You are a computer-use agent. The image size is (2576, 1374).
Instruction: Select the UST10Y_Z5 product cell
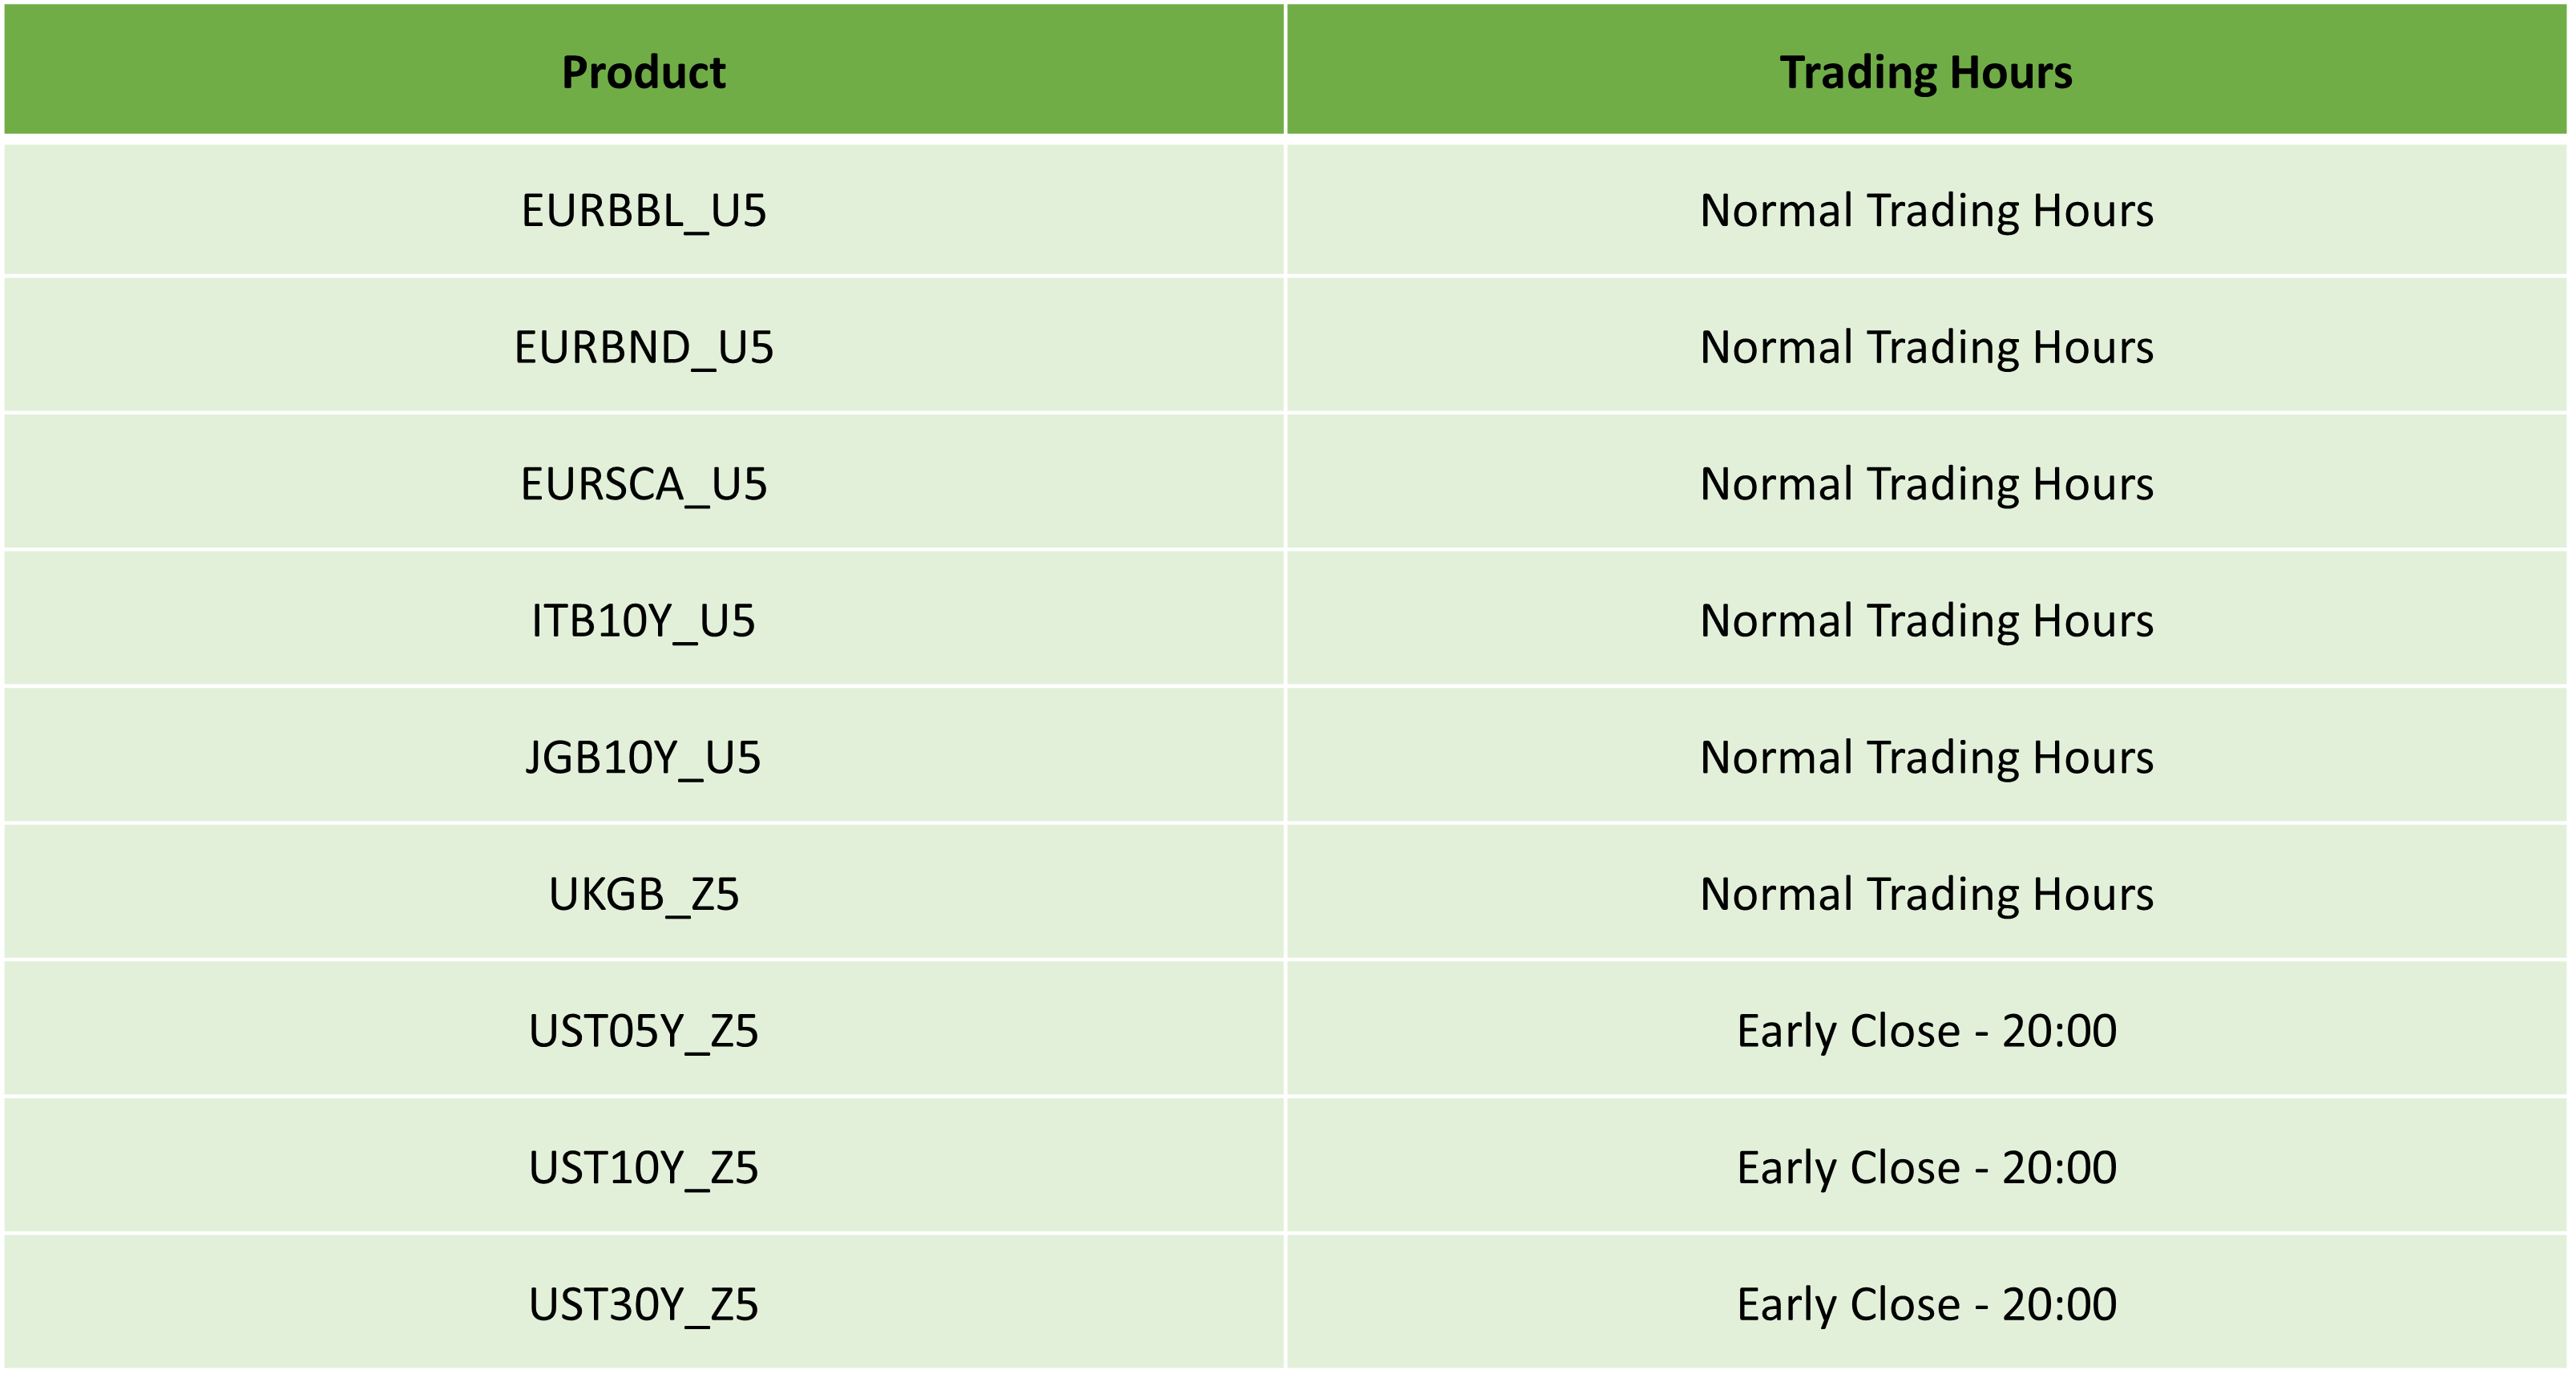[x=643, y=1167]
